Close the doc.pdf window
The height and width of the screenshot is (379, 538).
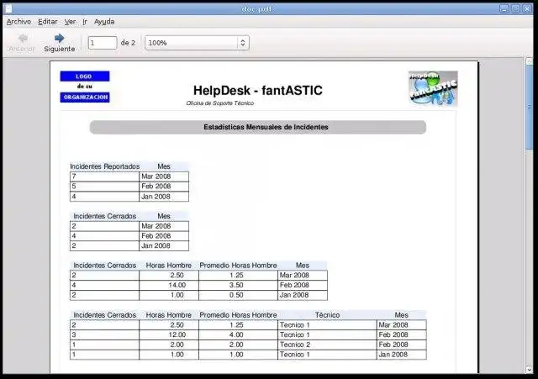pyautogui.click(x=527, y=8)
